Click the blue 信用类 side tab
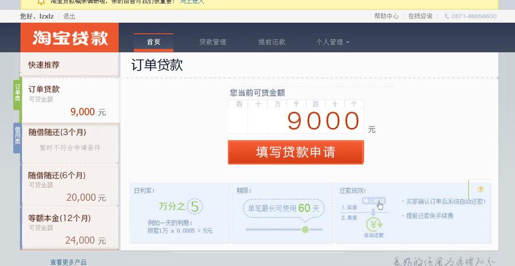 [17, 138]
